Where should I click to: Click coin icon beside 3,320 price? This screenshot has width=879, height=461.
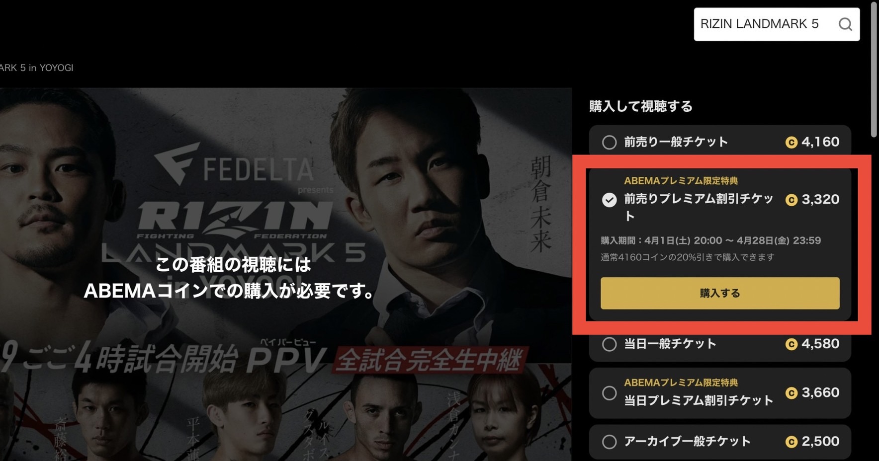791,200
